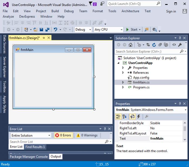Open the Architecture menu
Viewport: 189px width, 167px height.
click(130, 11)
